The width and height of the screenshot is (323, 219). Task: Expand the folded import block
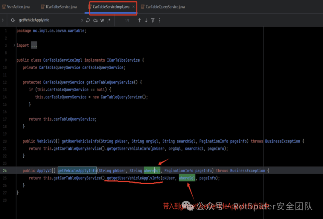14,45
